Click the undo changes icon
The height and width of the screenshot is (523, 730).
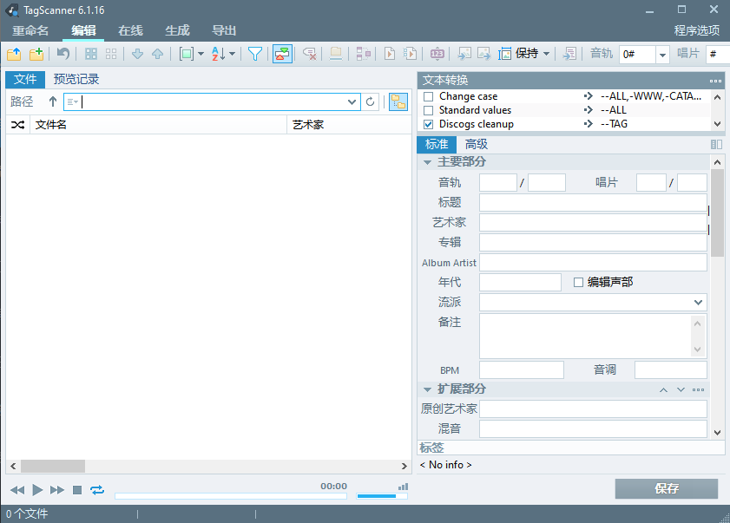pyautogui.click(x=62, y=54)
